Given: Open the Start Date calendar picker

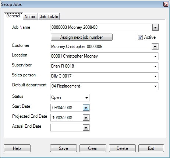Looking at the screenshot, I should pos(86,108).
